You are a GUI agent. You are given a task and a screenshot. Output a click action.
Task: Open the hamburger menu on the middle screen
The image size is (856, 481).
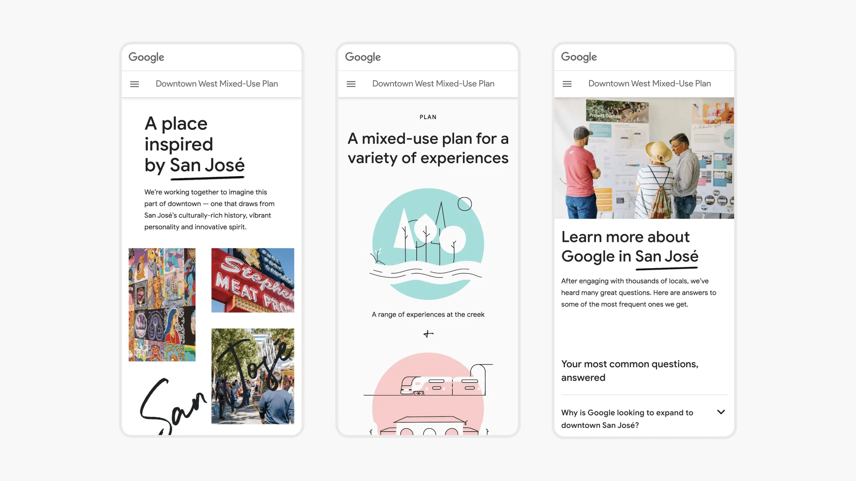(351, 84)
